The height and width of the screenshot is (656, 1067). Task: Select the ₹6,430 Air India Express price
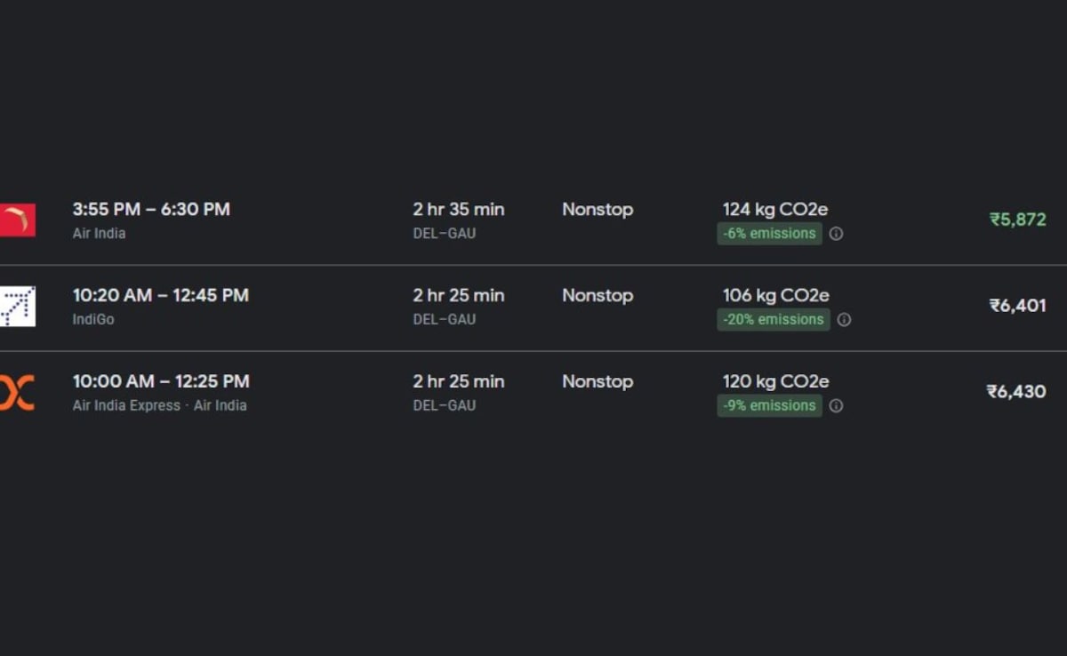[1015, 392]
